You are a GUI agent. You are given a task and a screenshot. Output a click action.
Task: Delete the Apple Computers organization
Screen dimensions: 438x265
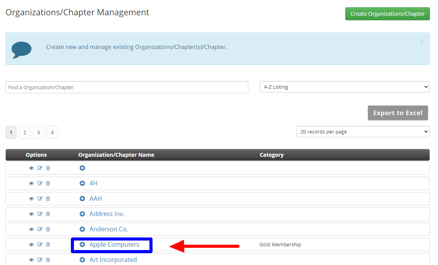tap(48, 245)
